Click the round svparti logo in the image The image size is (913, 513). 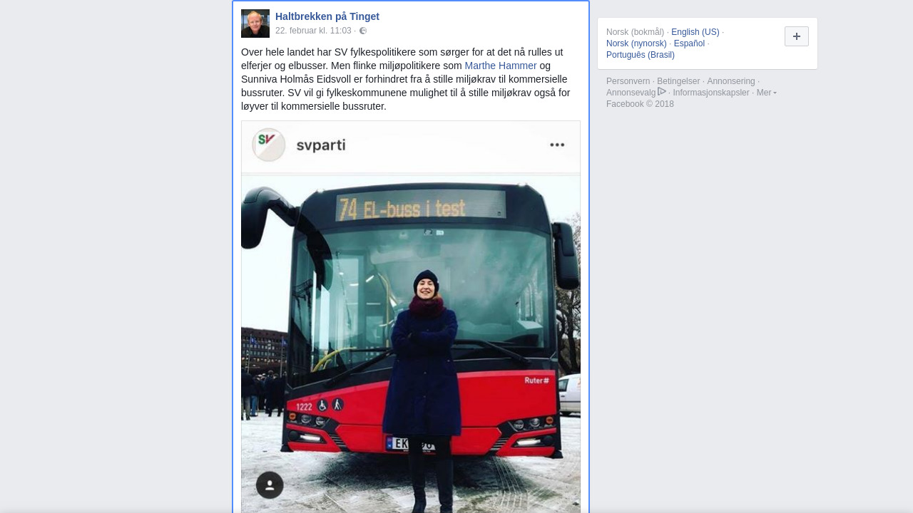269,145
